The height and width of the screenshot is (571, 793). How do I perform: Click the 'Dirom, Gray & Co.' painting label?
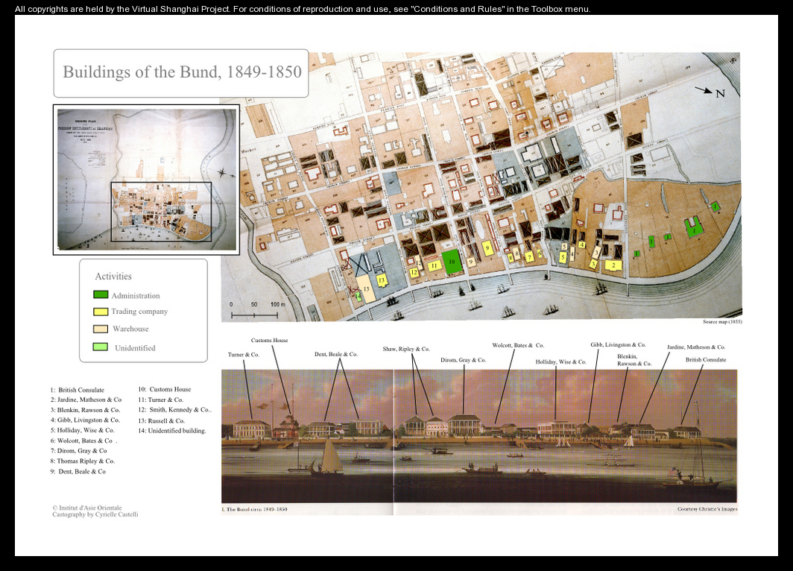pos(463,360)
